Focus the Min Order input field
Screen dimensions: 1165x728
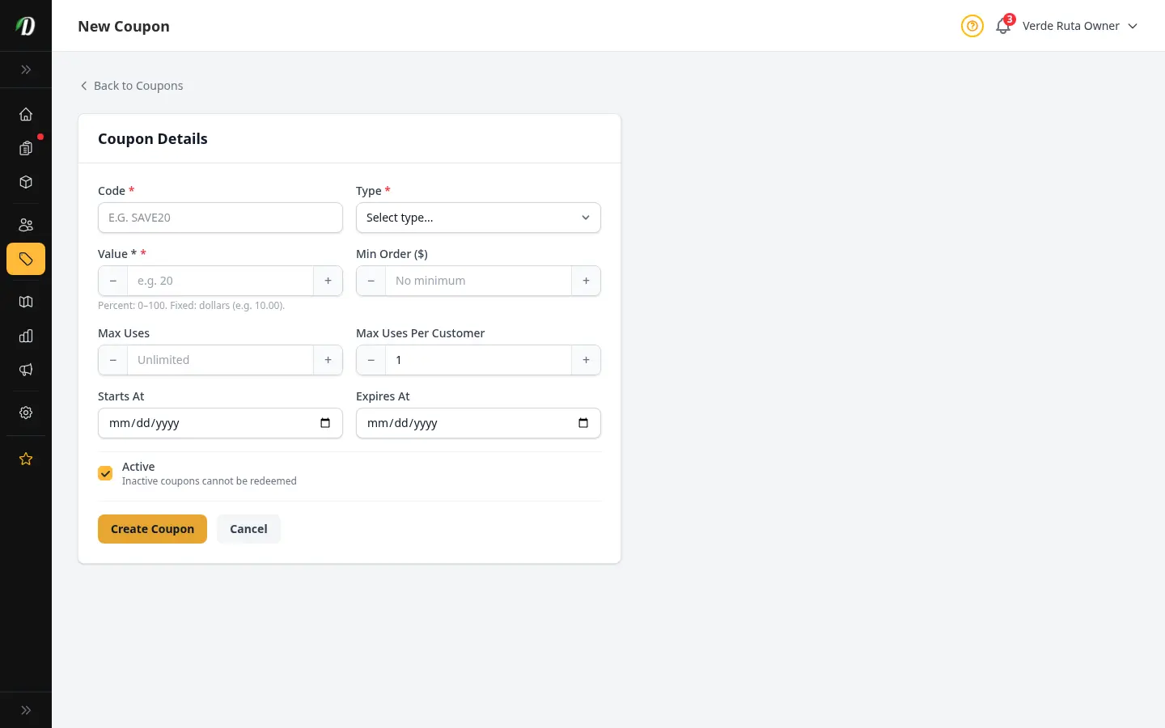478,281
